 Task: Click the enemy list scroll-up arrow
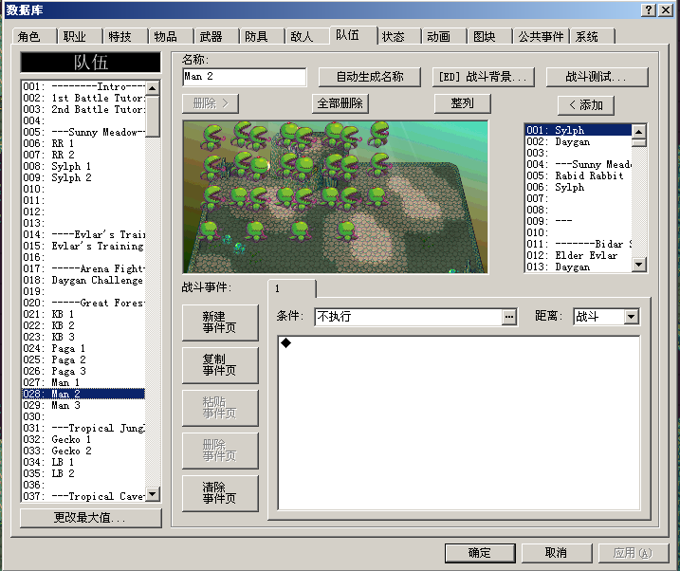(638, 131)
